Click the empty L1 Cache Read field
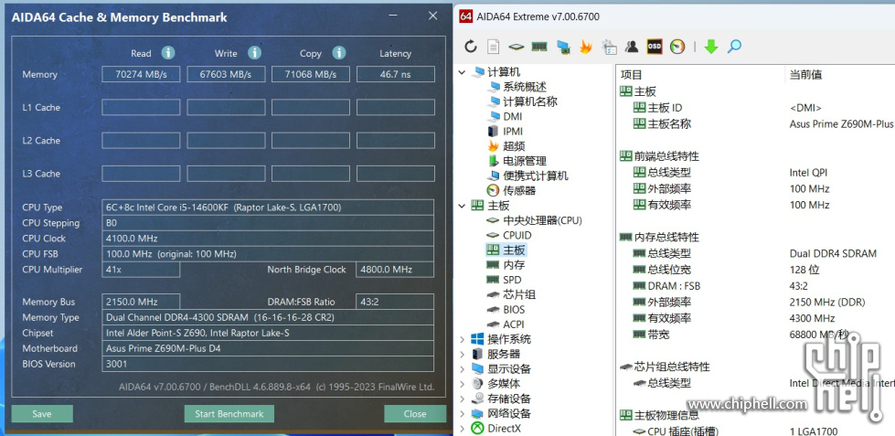895x436 pixels. tap(141, 107)
